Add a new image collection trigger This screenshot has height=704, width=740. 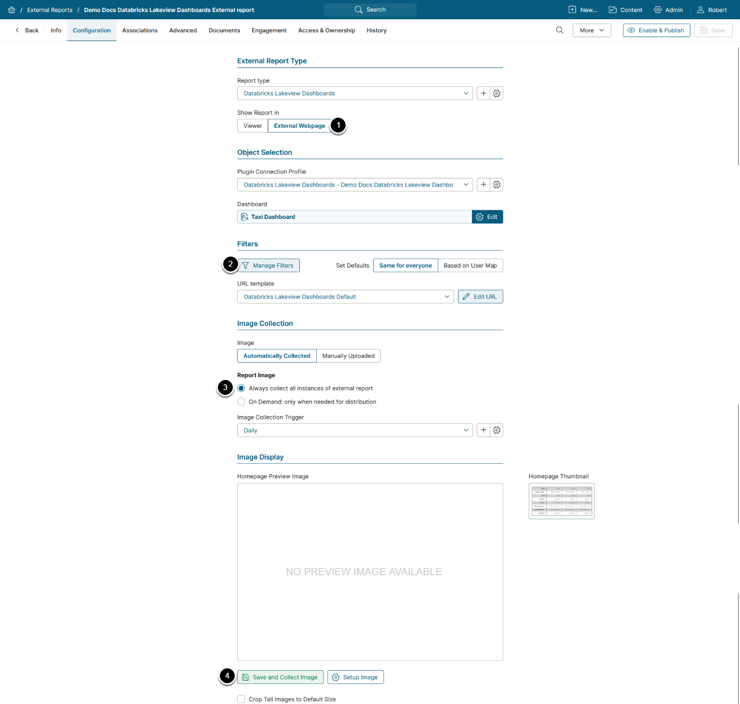(484, 430)
